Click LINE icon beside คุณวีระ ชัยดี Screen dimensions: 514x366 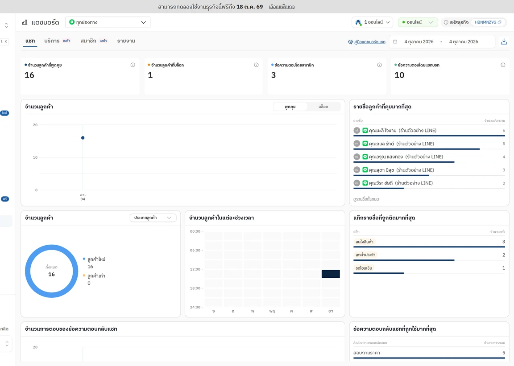point(365,183)
